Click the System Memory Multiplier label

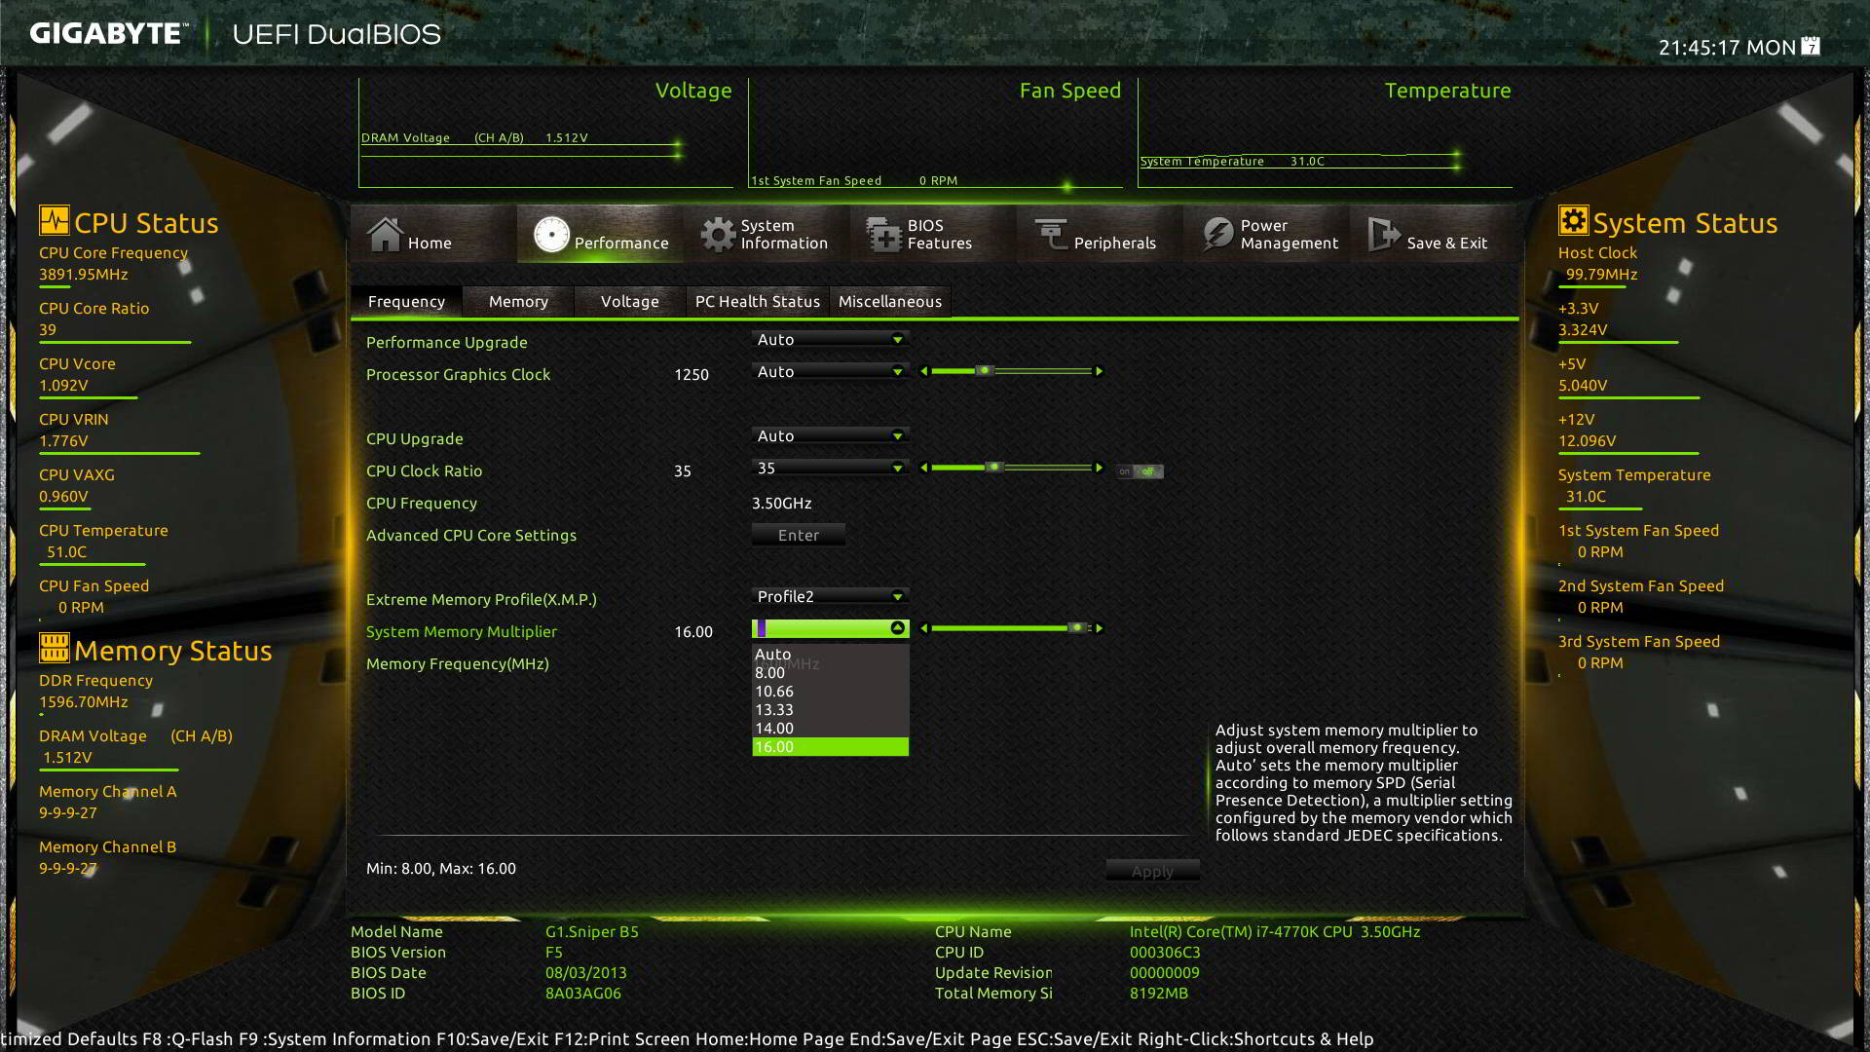(x=462, y=631)
